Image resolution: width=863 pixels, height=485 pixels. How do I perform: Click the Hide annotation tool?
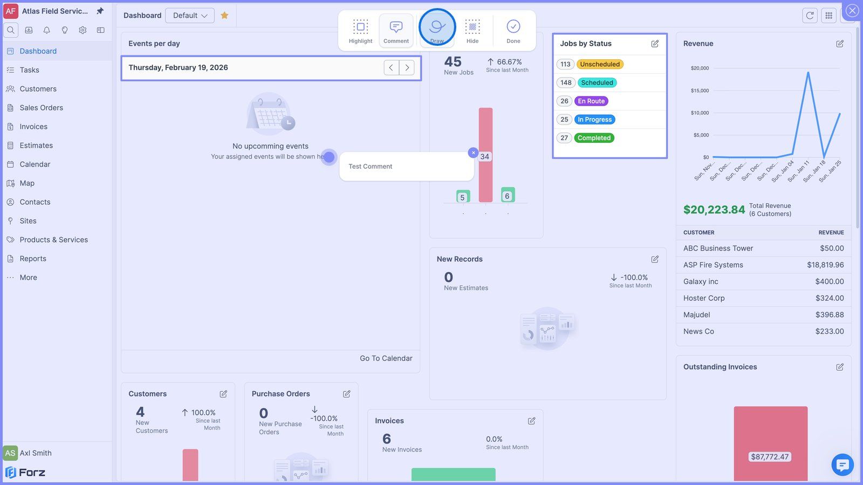point(472,31)
